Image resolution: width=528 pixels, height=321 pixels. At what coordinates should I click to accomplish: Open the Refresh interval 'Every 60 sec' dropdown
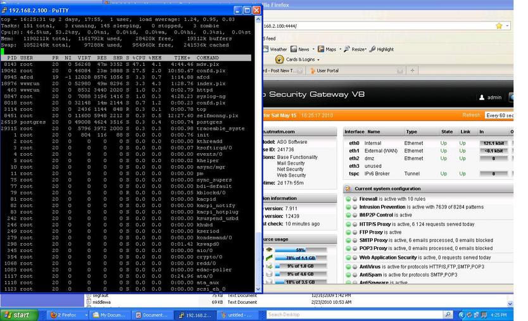[499, 115]
